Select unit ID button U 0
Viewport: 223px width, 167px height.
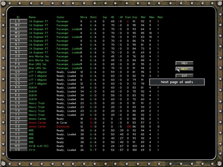(18, 119)
